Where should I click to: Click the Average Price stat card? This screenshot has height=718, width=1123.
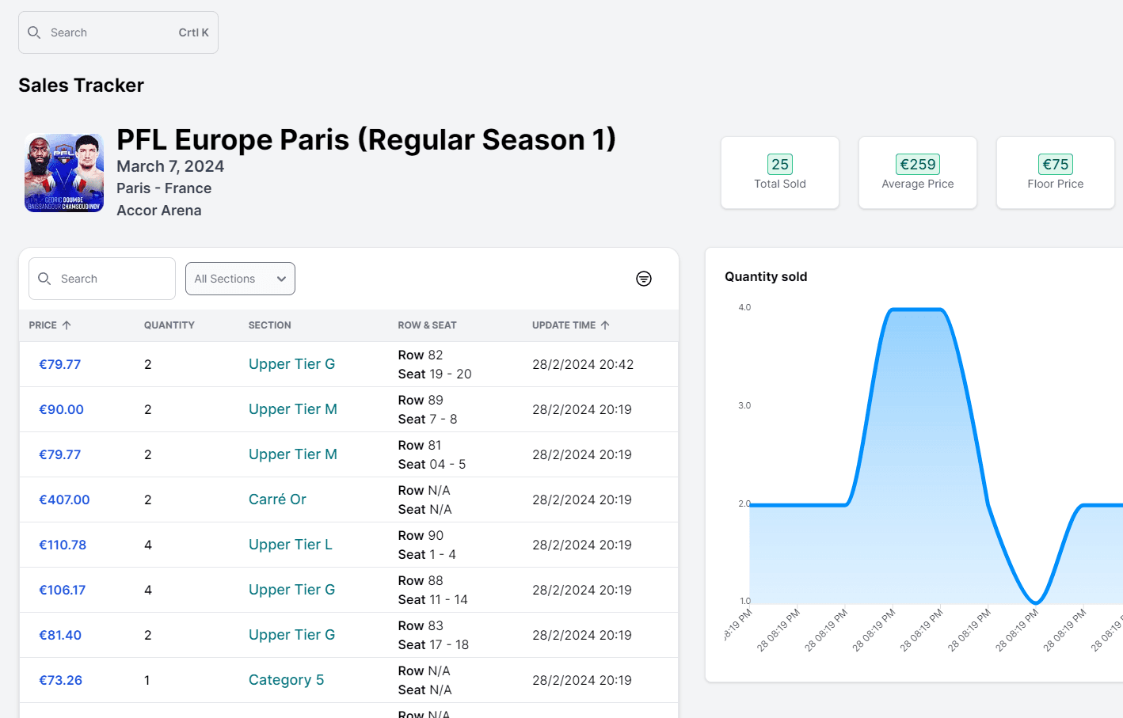[x=917, y=173]
